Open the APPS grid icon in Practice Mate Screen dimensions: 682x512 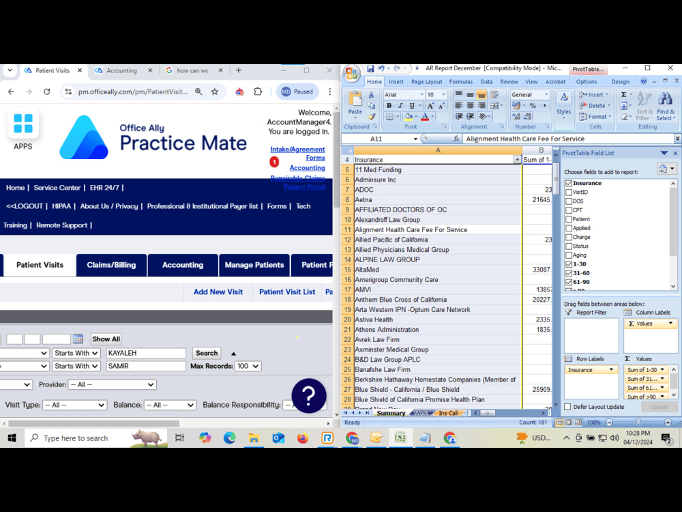click(x=23, y=123)
